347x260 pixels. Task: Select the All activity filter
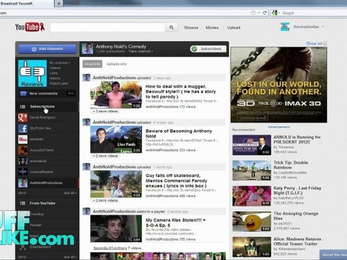coord(93,64)
